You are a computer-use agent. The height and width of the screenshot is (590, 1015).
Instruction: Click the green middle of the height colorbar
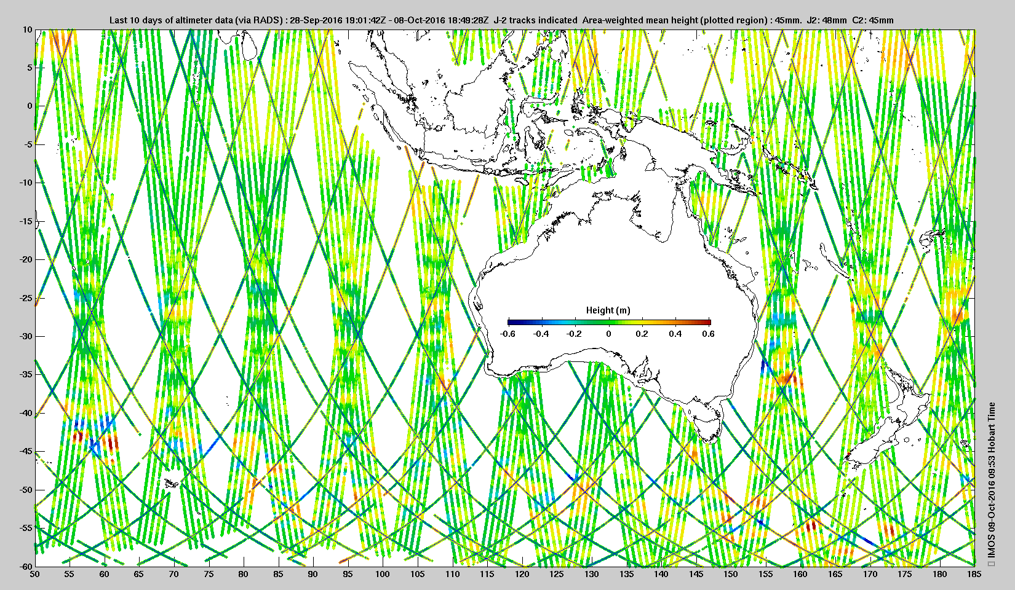(x=609, y=321)
